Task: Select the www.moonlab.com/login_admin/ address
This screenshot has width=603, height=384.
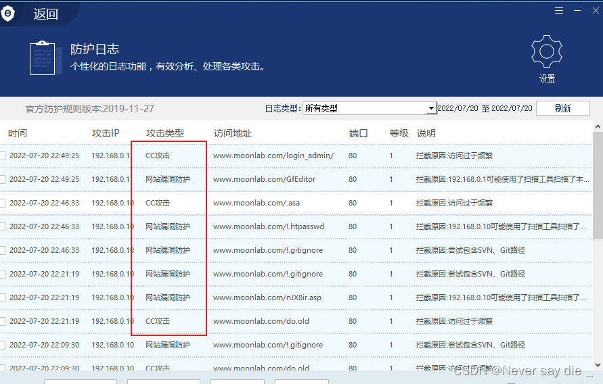Action: 273,155
